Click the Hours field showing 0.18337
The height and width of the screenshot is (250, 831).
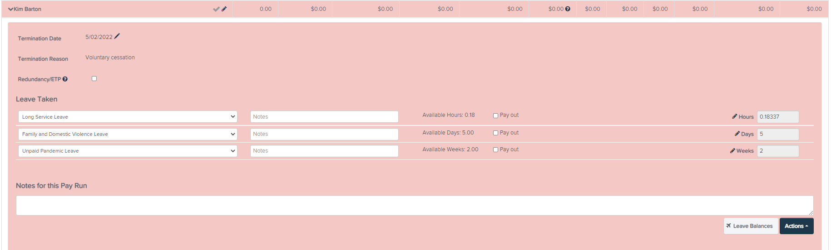[x=778, y=117]
